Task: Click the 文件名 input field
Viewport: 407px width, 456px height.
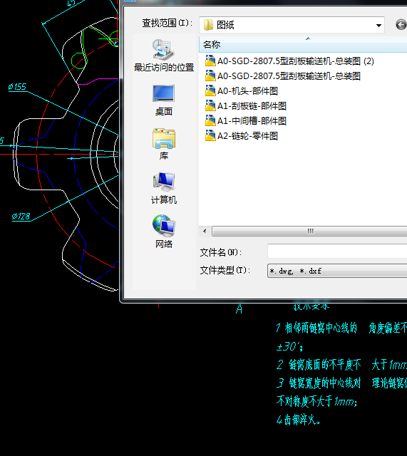Action: point(337,252)
